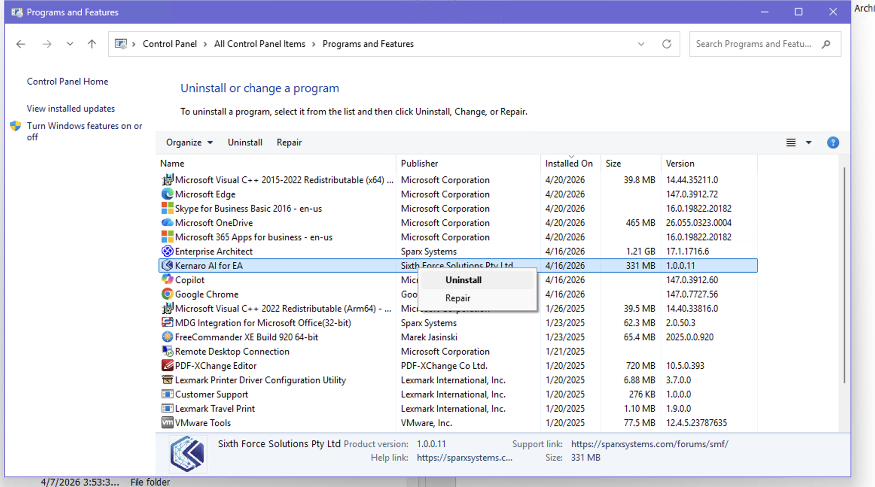
Task: Expand chevron after All Control Panel Items
Action: [314, 44]
